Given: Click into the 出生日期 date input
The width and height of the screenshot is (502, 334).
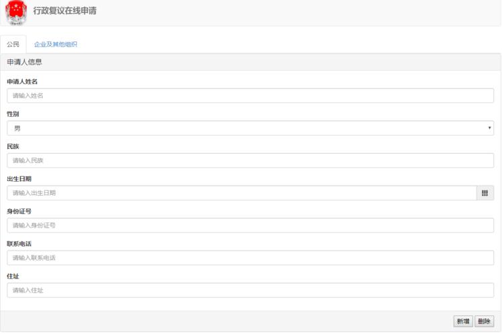Looking at the screenshot, I should 242,193.
